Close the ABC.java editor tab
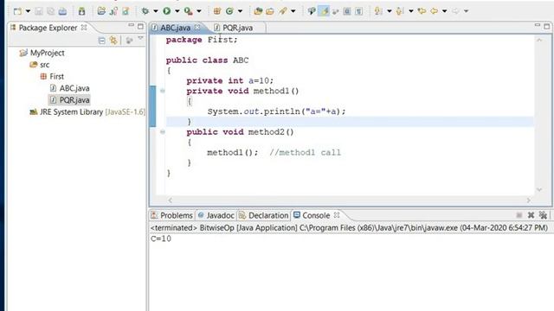Image resolution: width=554 pixels, height=311 pixels. (x=197, y=27)
